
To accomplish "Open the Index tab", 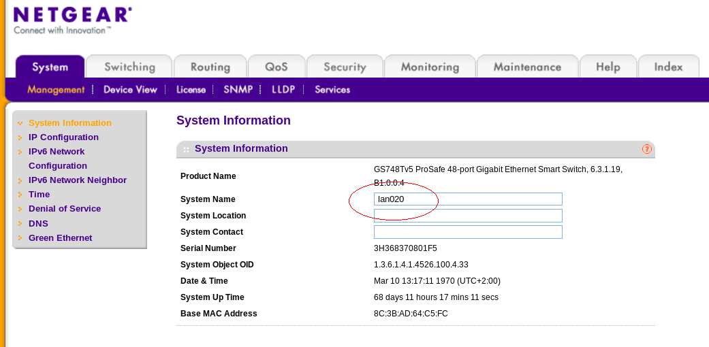I will point(668,67).
